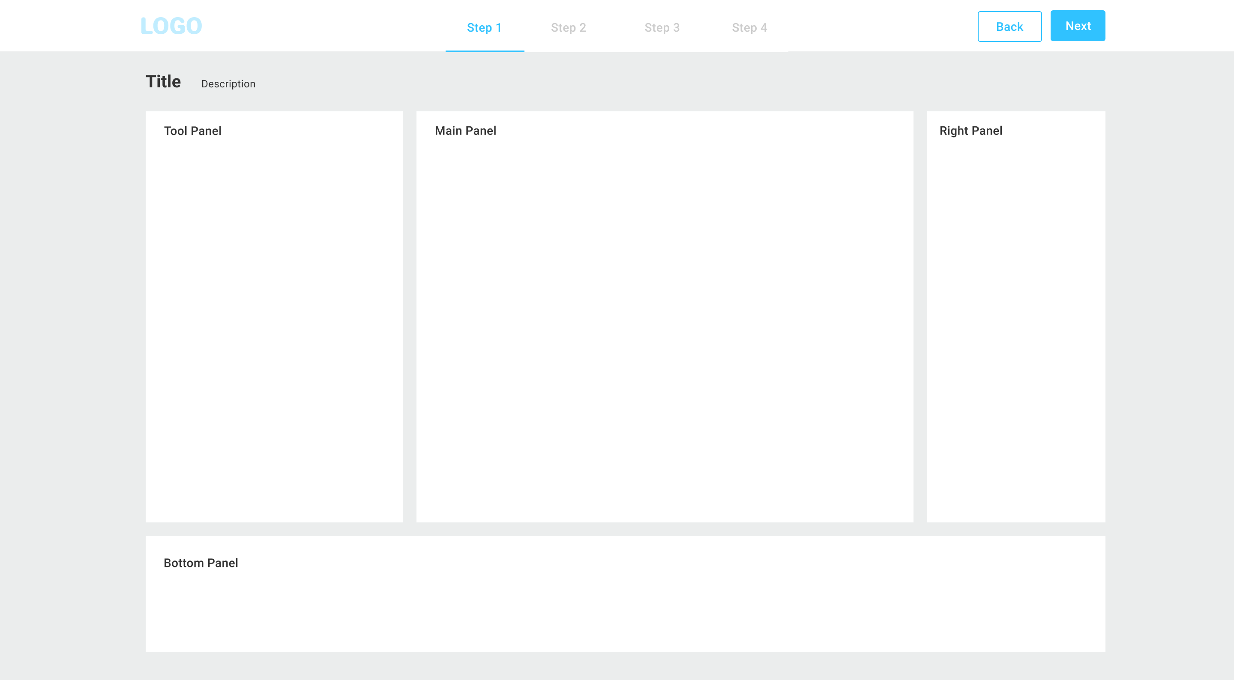Navigate to the Step 4 tab
The width and height of the screenshot is (1234, 680).
tap(749, 27)
